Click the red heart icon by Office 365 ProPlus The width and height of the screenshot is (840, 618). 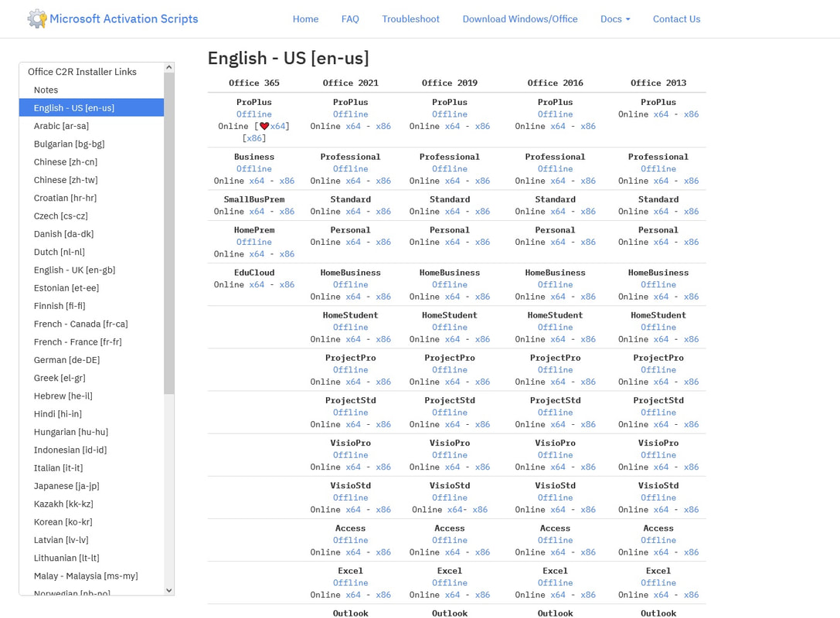click(x=264, y=126)
